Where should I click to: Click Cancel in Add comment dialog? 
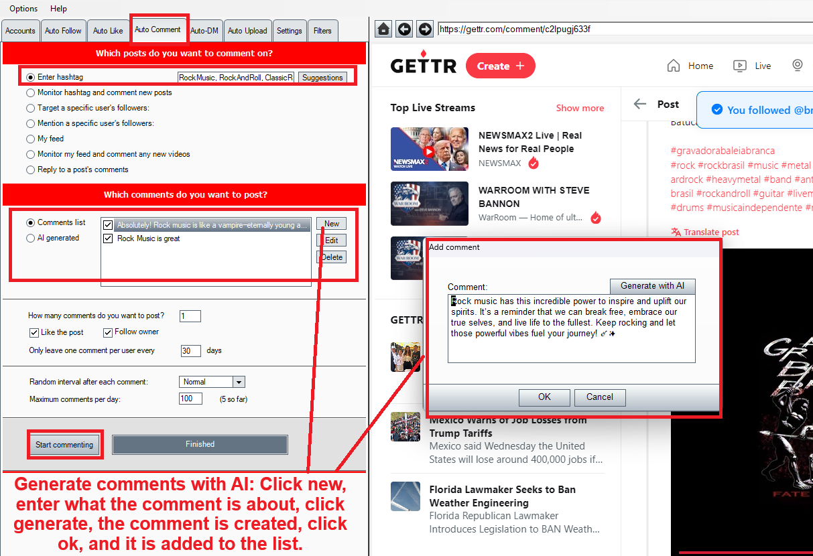coord(600,397)
